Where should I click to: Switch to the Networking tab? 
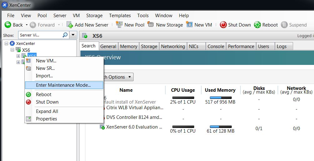pos(173,46)
